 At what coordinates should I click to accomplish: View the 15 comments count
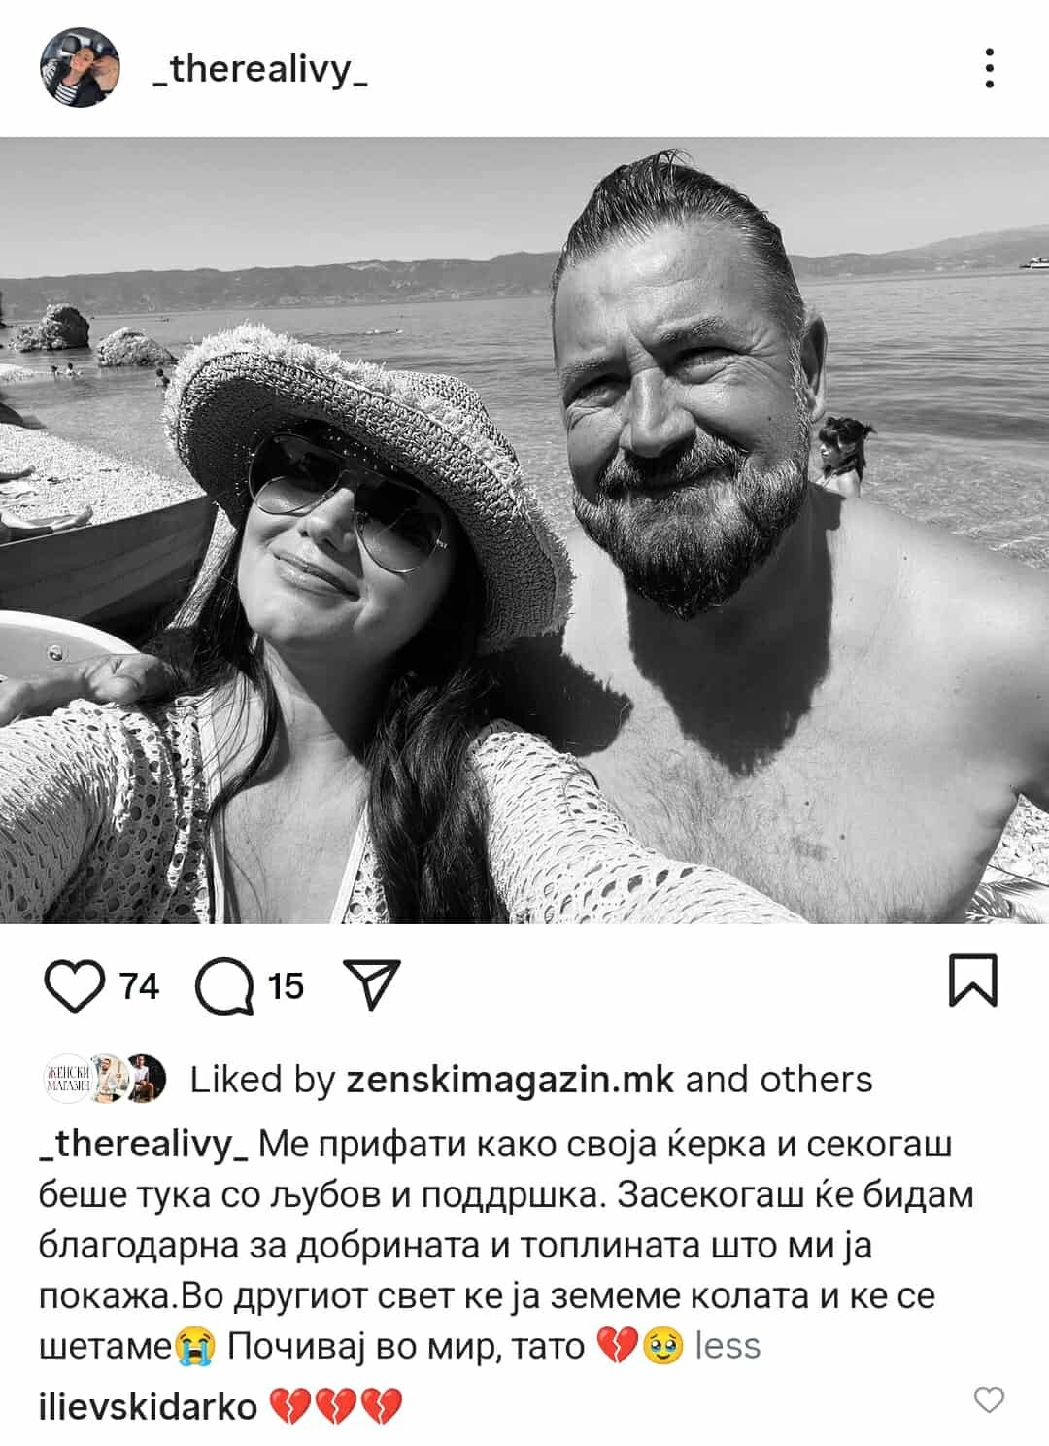tap(286, 986)
